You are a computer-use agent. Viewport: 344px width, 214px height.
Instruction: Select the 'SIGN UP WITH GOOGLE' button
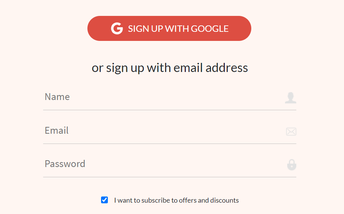(170, 28)
